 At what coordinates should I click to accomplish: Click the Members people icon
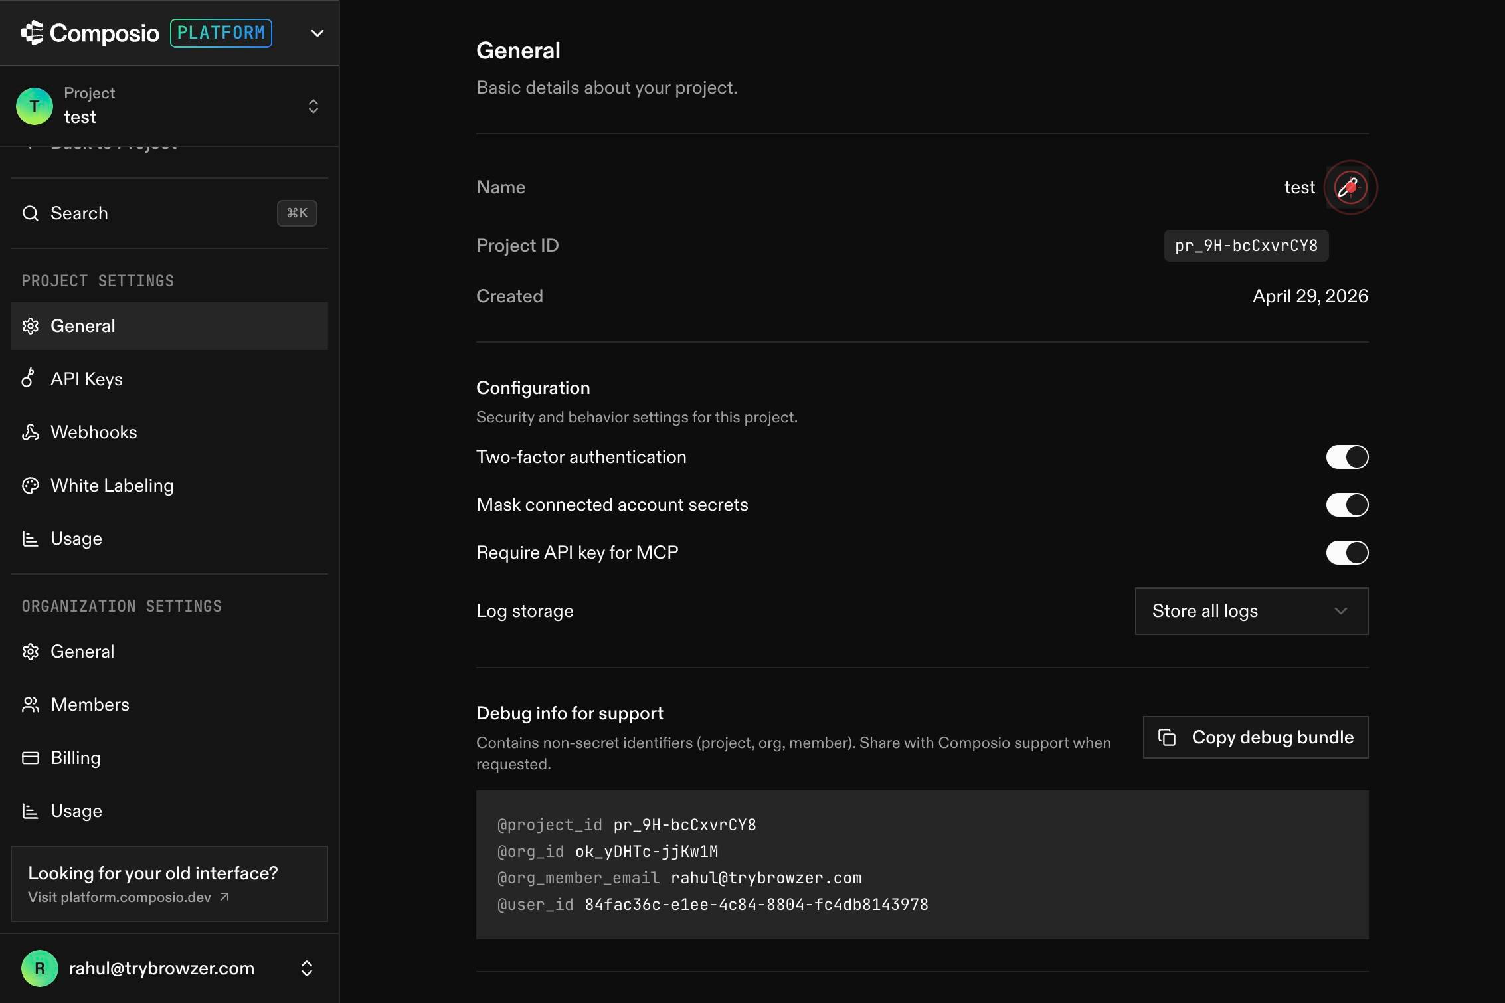[x=31, y=705]
